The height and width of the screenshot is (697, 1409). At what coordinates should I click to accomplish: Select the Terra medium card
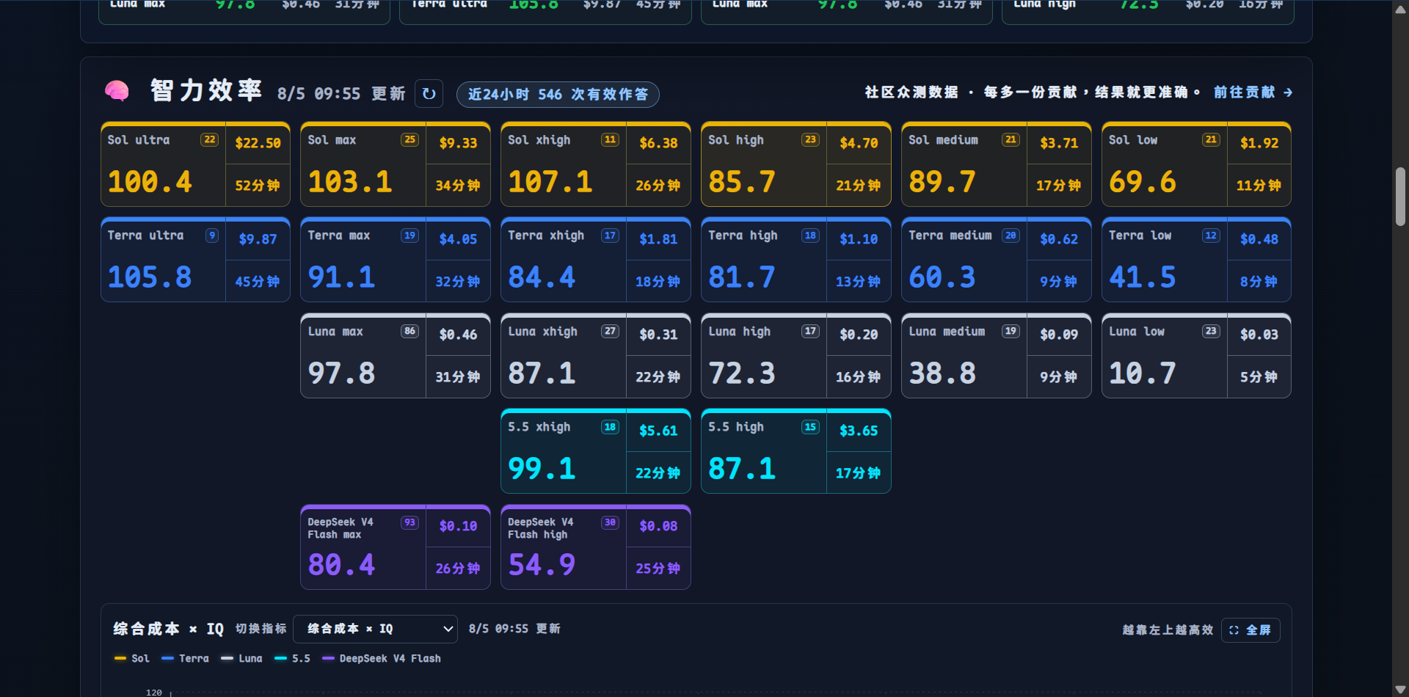[997, 260]
